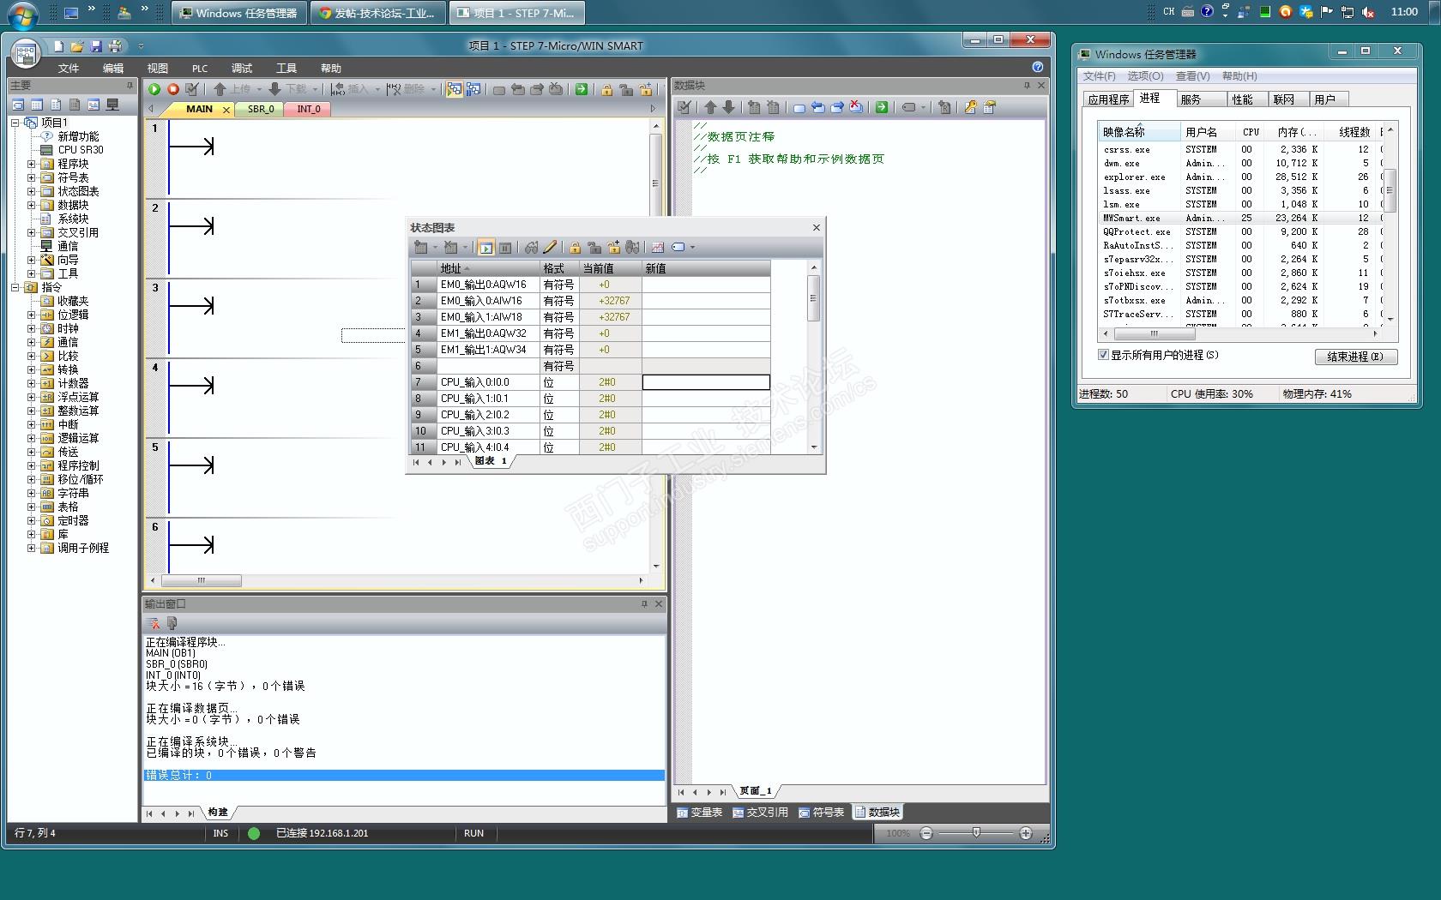Click the pause chart icon in 状态图表 toolbar
Viewport: 1441px width, 900px height.
tap(505, 248)
